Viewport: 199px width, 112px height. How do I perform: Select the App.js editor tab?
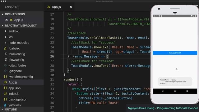pos(59,7)
